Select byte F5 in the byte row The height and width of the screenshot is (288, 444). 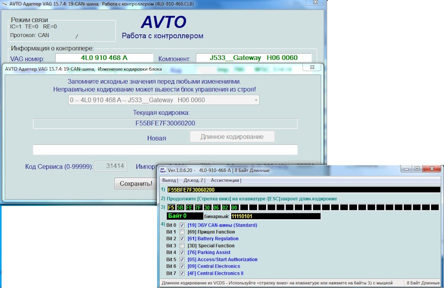tap(171, 208)
